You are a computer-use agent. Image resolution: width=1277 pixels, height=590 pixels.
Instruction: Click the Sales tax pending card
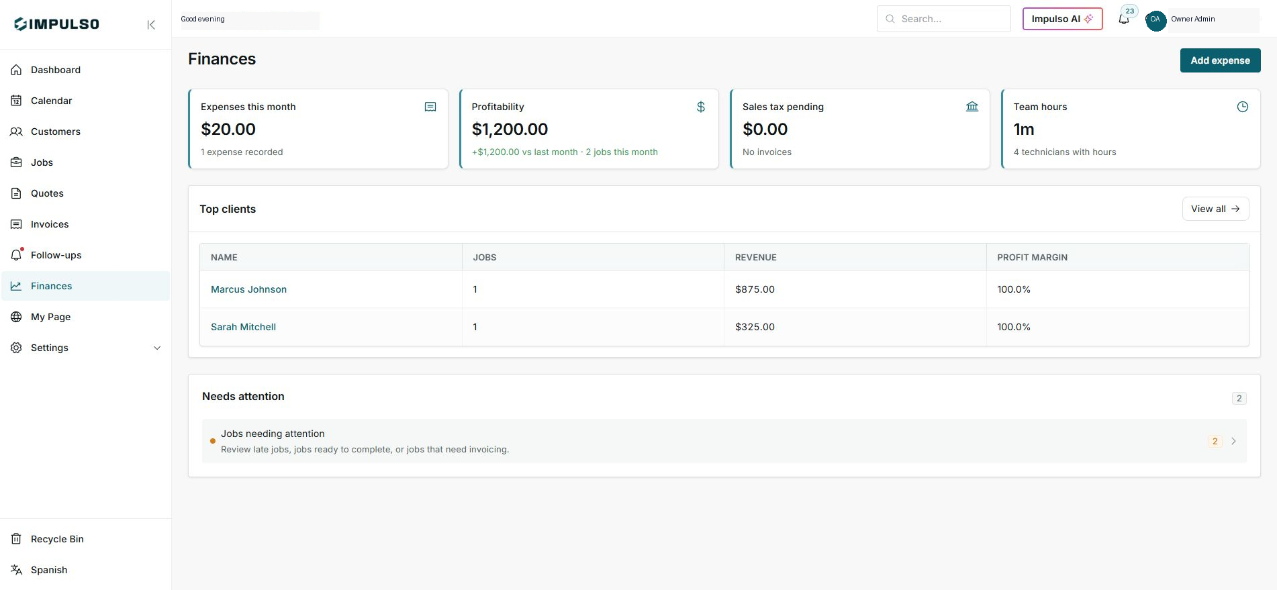pos(859,129)
